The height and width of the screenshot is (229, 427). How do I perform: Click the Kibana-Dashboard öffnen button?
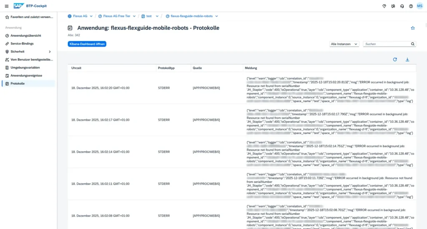click(x=87, y=44)
